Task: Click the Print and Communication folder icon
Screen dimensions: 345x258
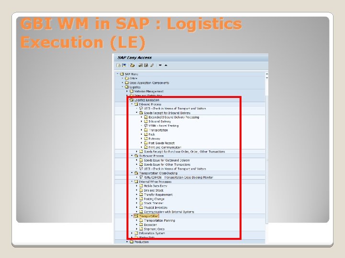Action: coord(146,147)
